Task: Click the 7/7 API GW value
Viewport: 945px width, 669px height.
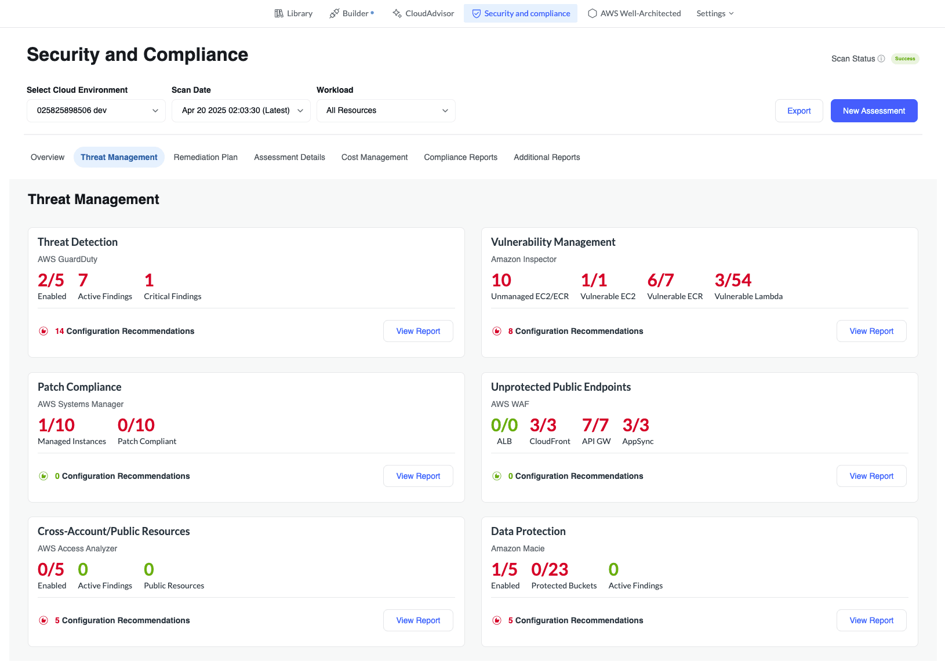Action: (x=596, y=431)
